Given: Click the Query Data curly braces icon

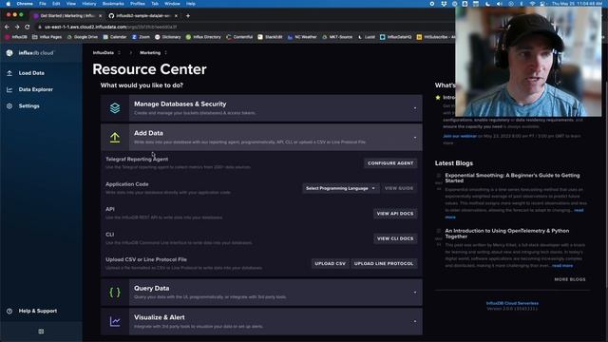Looking at the screenshot, I should coord(115,293).
